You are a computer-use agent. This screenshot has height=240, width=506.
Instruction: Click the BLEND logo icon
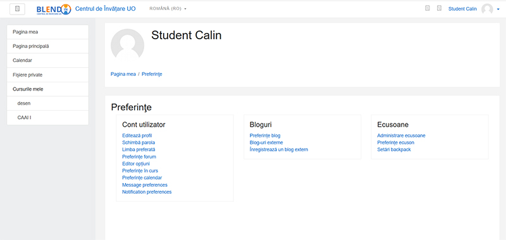(x=54, y=9)
